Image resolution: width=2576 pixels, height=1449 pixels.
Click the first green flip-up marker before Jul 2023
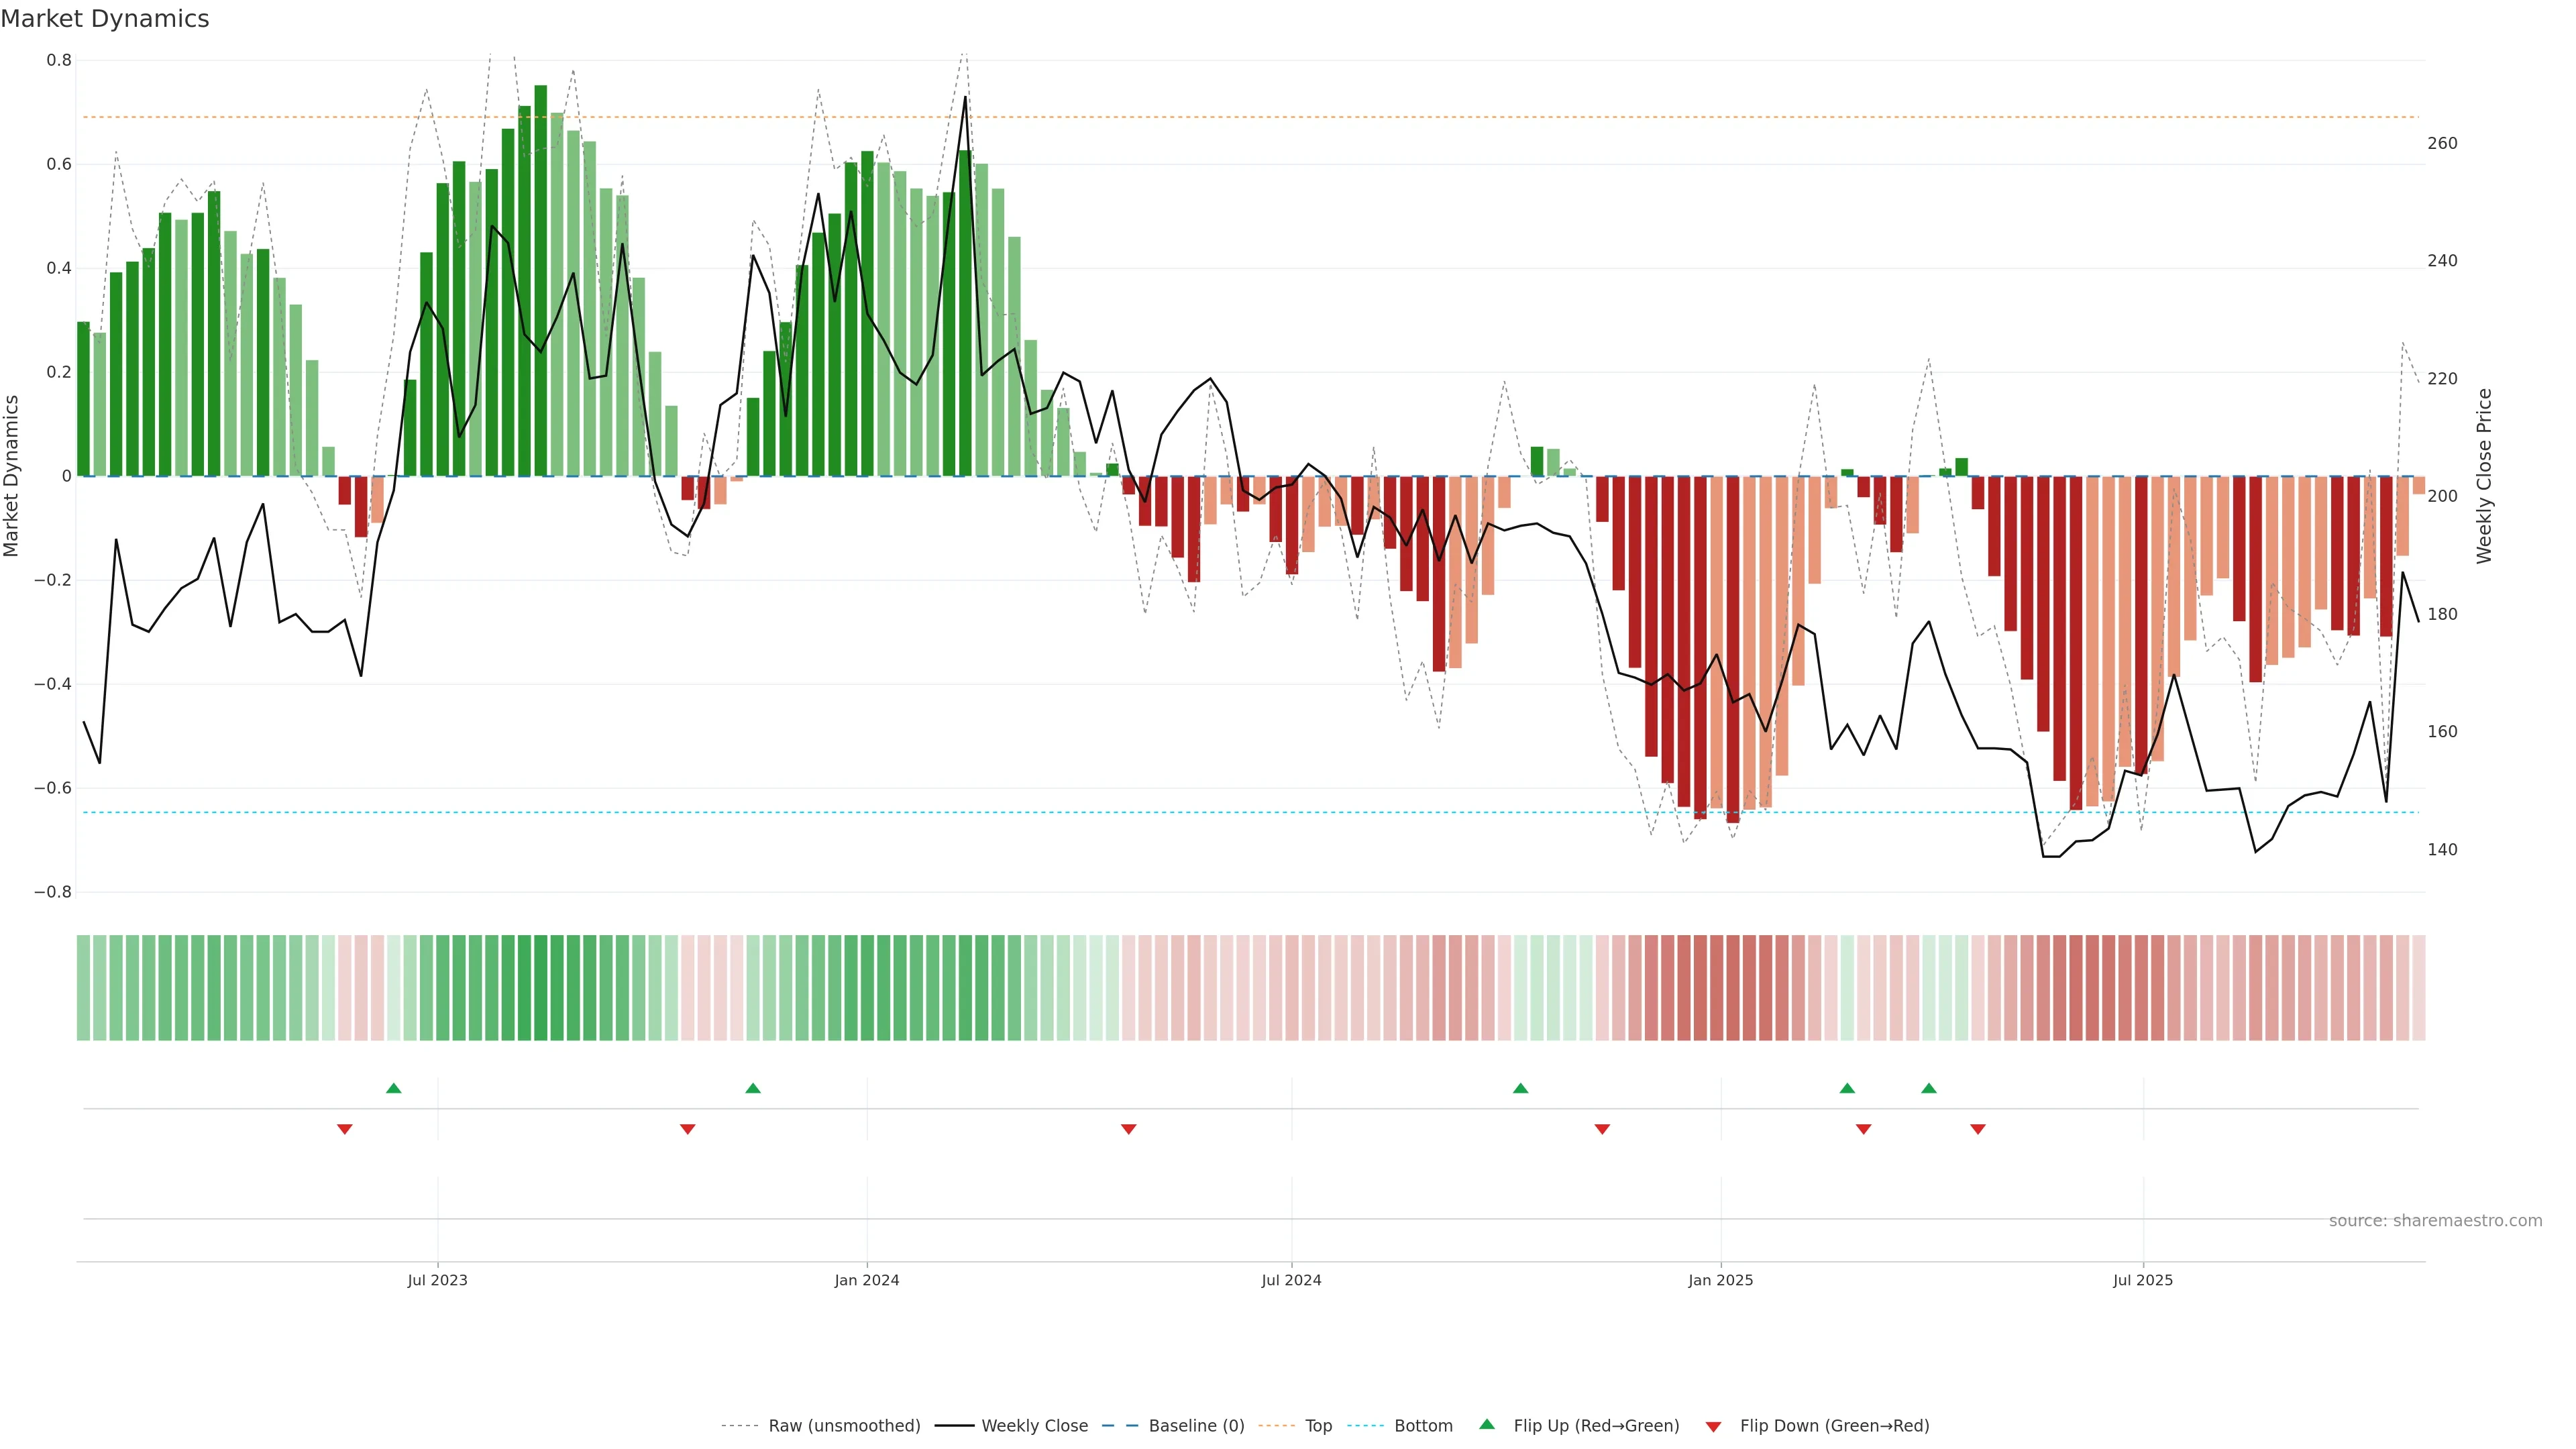pos(394,1088)
